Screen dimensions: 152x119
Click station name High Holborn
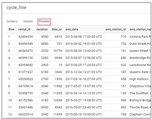click(140, 79)
